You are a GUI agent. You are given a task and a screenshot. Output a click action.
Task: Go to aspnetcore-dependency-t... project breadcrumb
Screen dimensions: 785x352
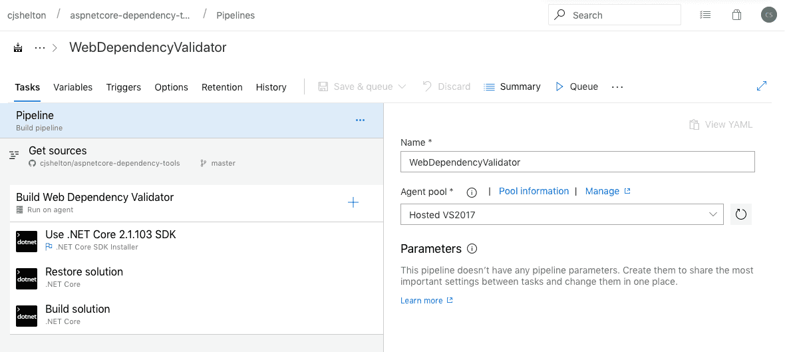[130, 15]
